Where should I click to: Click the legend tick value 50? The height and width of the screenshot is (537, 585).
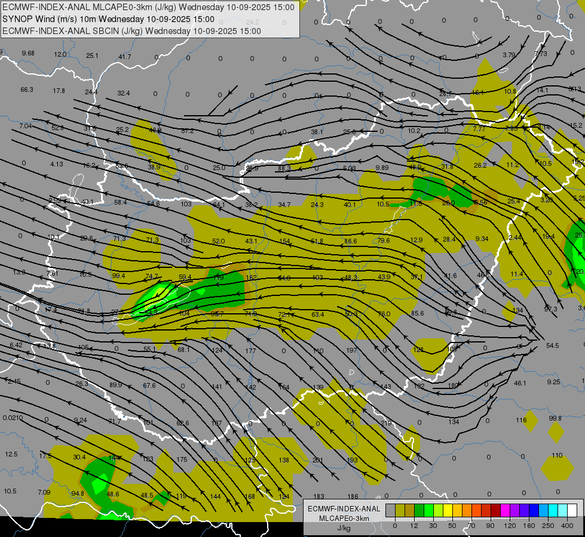(452, 526)
